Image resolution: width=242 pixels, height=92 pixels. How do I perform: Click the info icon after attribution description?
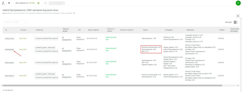(x=74, y=13)
